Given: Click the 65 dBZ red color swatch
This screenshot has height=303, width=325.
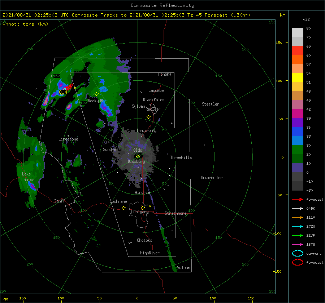Looking at the screenshot, I should (x=298, y=50).
